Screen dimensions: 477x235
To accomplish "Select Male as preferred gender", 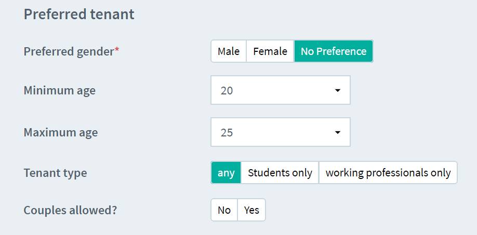I will pos(229,51).
